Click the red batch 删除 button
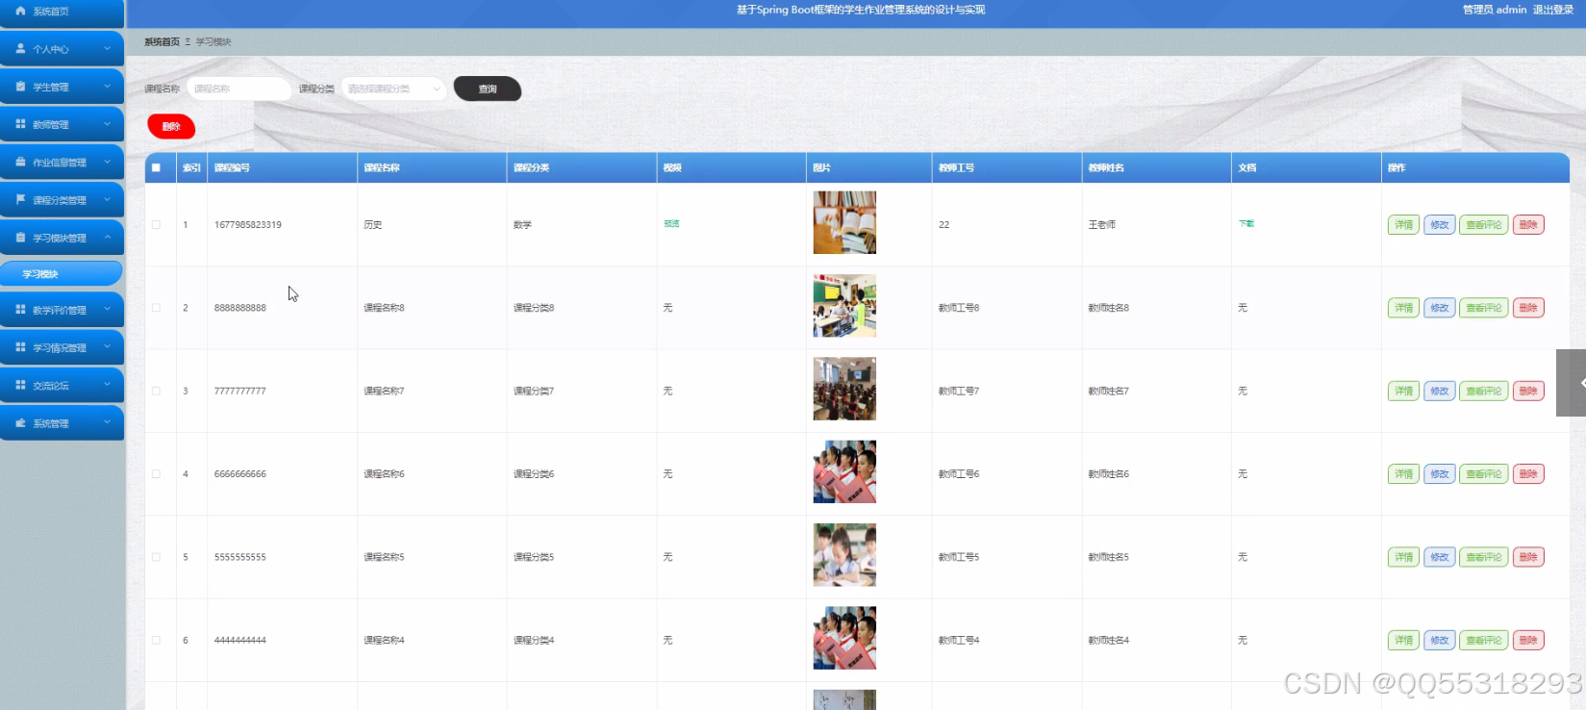 click(x=171, y=126)
